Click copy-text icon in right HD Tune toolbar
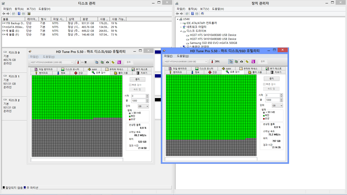The height and width of the screenshot is (195, 347). (x=231, y=61)
